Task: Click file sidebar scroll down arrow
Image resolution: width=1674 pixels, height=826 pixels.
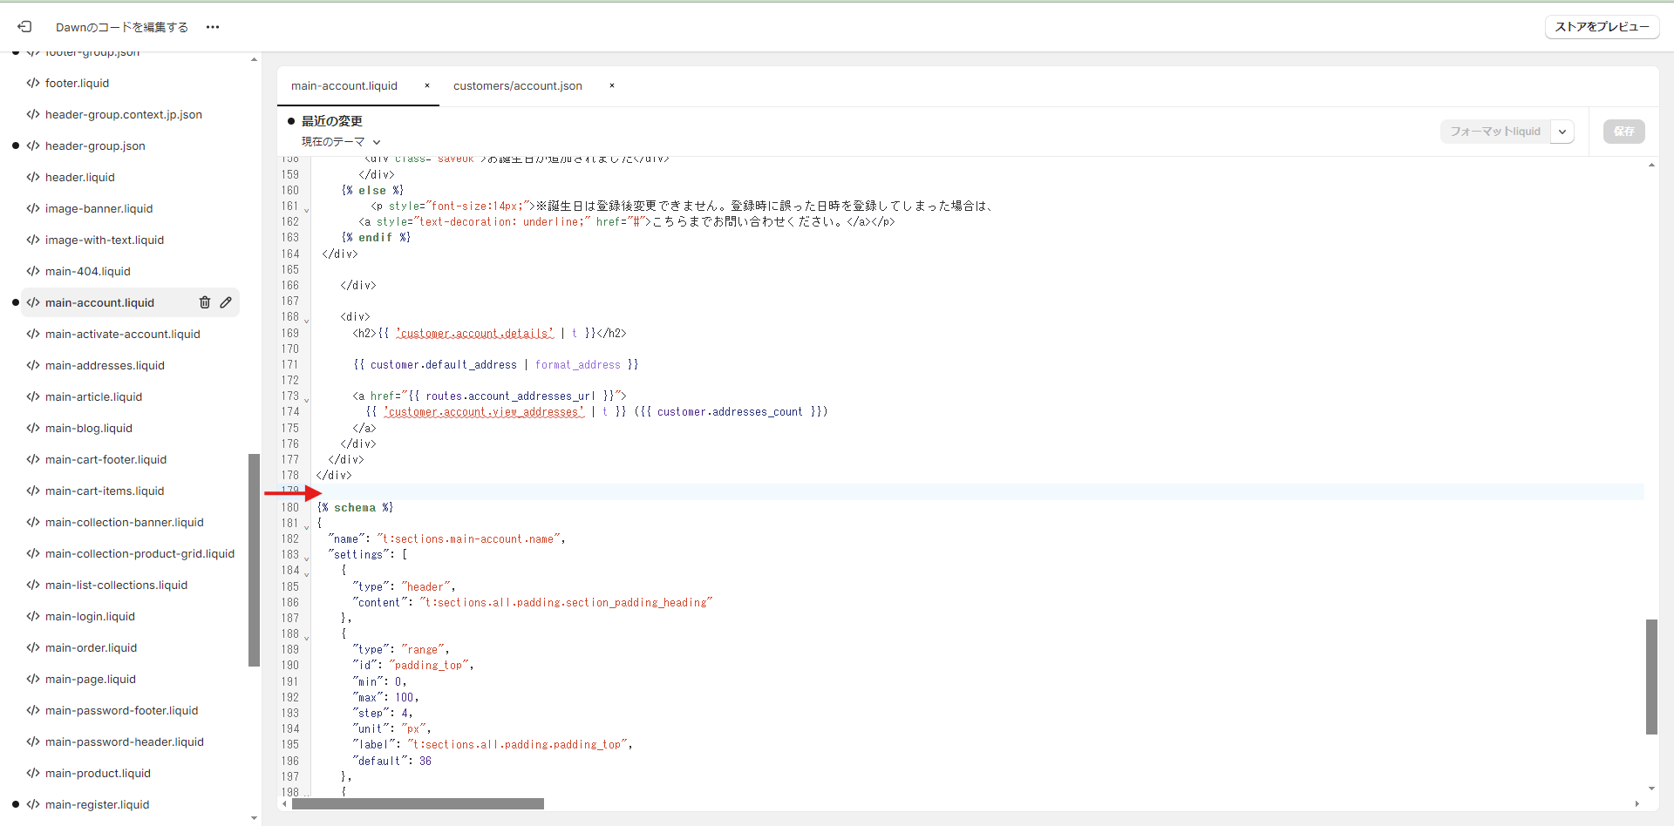Action: 254,818
